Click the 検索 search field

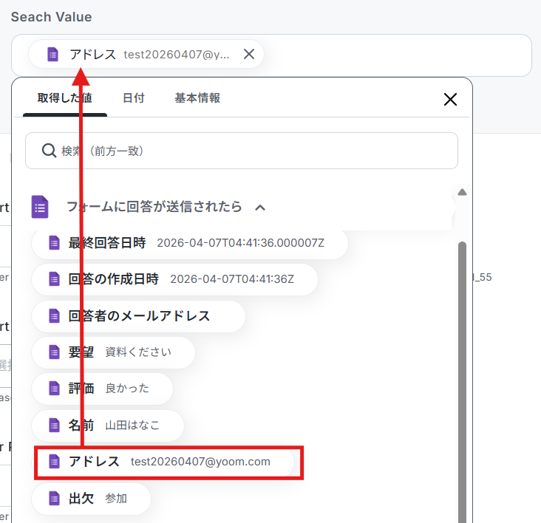[x=251, y=151]
